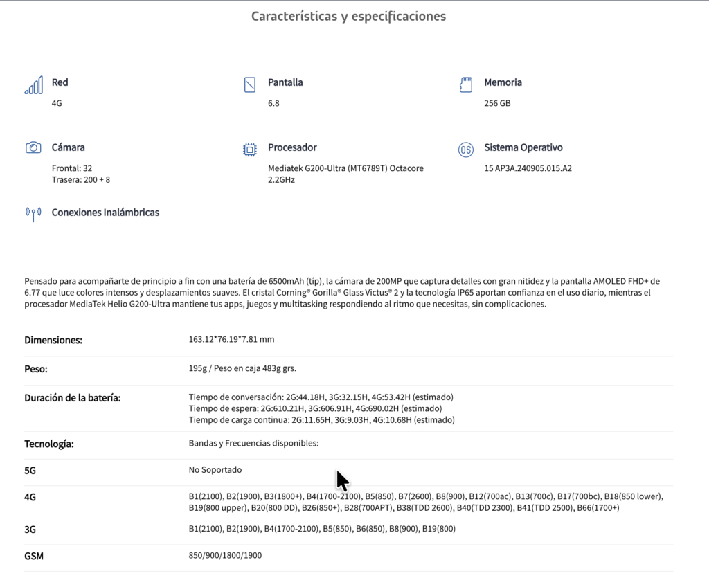Click the Tecnología row label
Image resolution: width=709 pixels, height=578 pixels.
49,444
